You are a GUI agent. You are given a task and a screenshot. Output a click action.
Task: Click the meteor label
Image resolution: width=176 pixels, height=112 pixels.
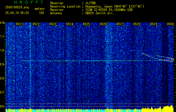pyautogui.click(x=40, y=9)
